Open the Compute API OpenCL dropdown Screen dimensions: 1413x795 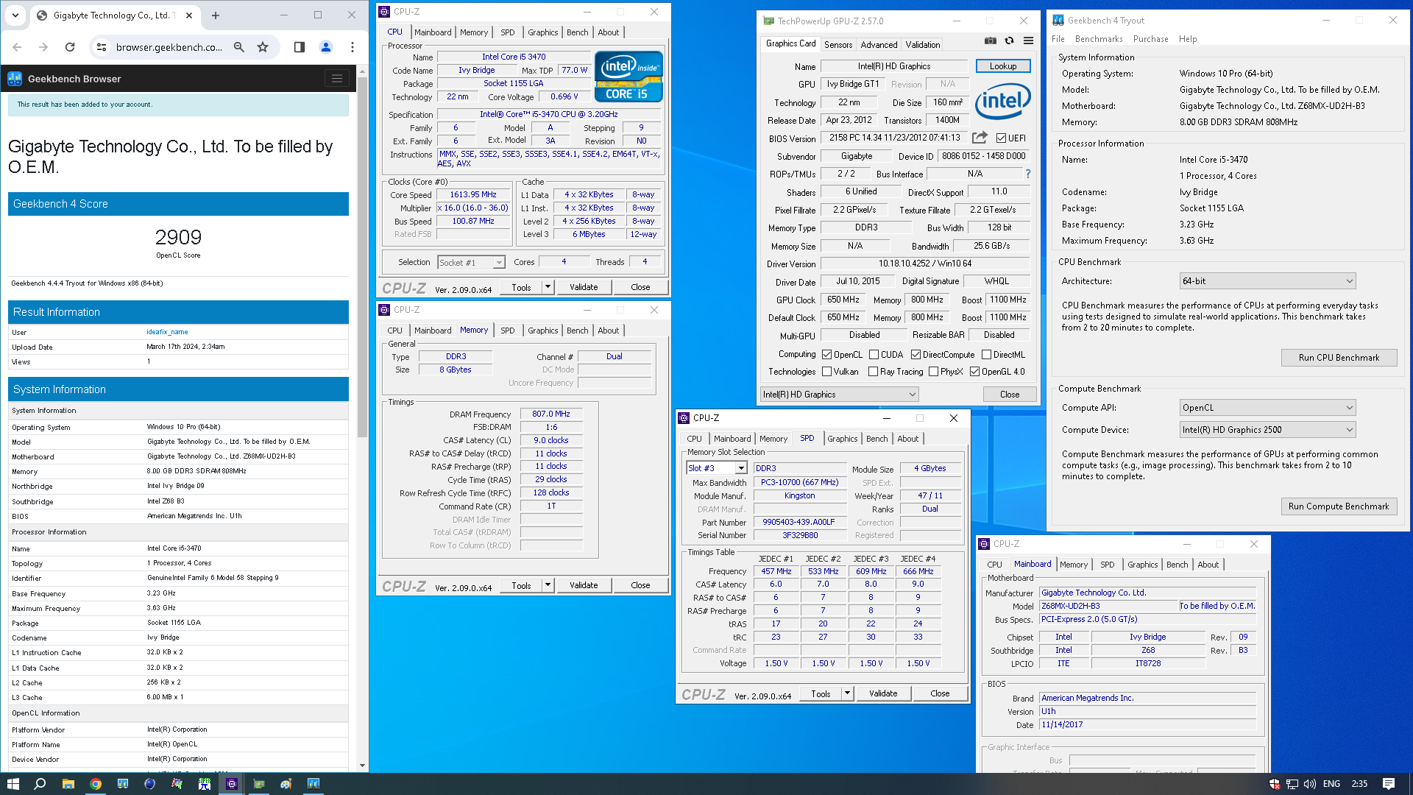pyautogui.click(x=1267, y=408)
